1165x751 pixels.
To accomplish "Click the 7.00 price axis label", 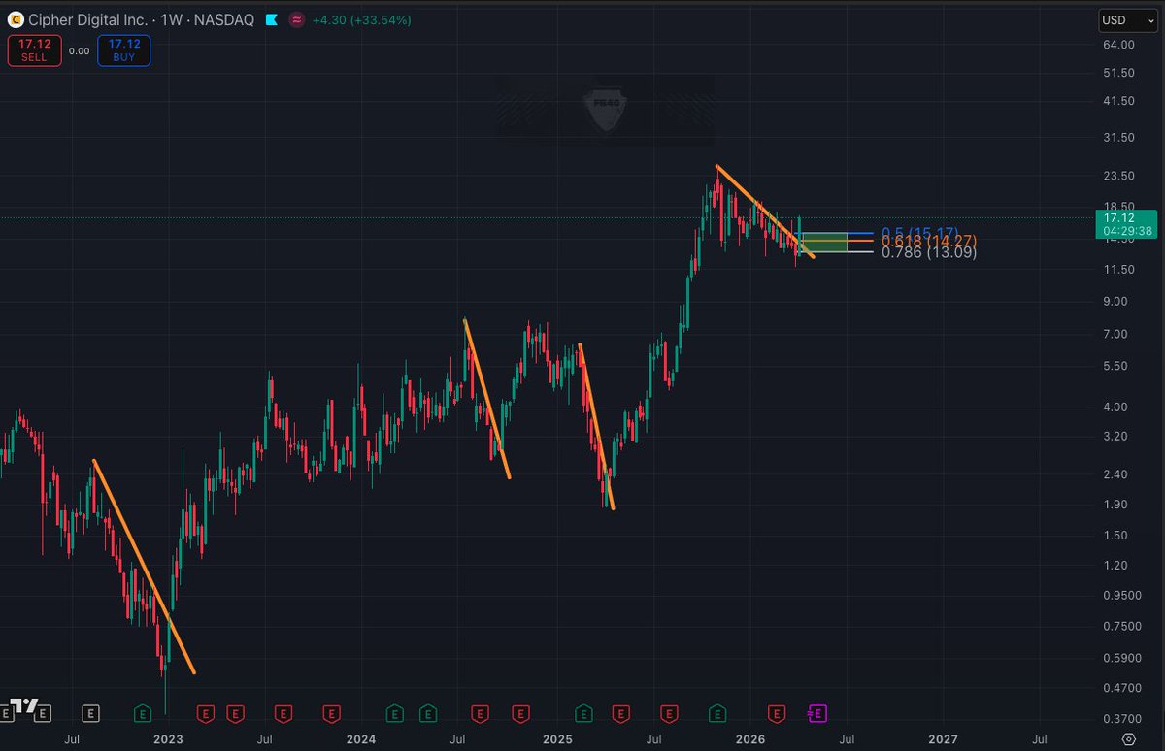I will pos(1115,334).
